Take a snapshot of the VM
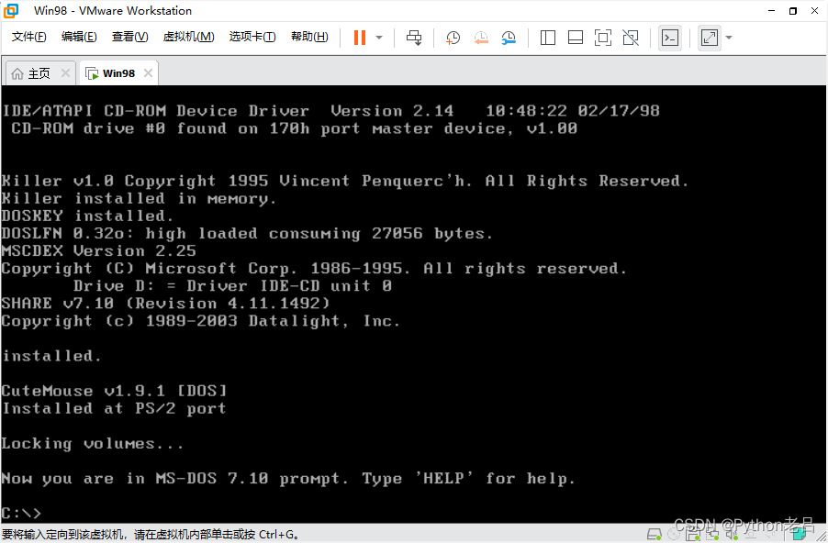This screenshot has height=543, width=828. (x=453, y=38)
